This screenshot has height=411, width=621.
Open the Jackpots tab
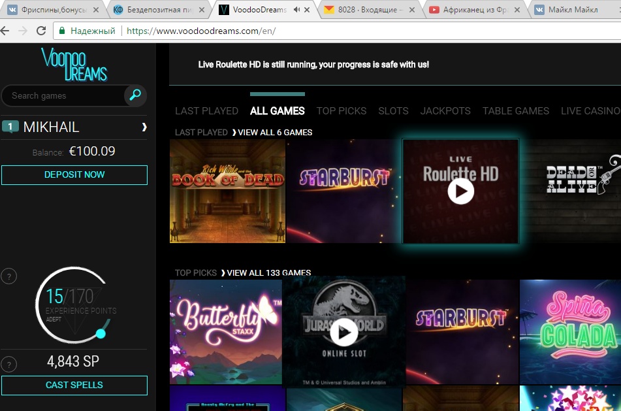(x=445, y=110)
